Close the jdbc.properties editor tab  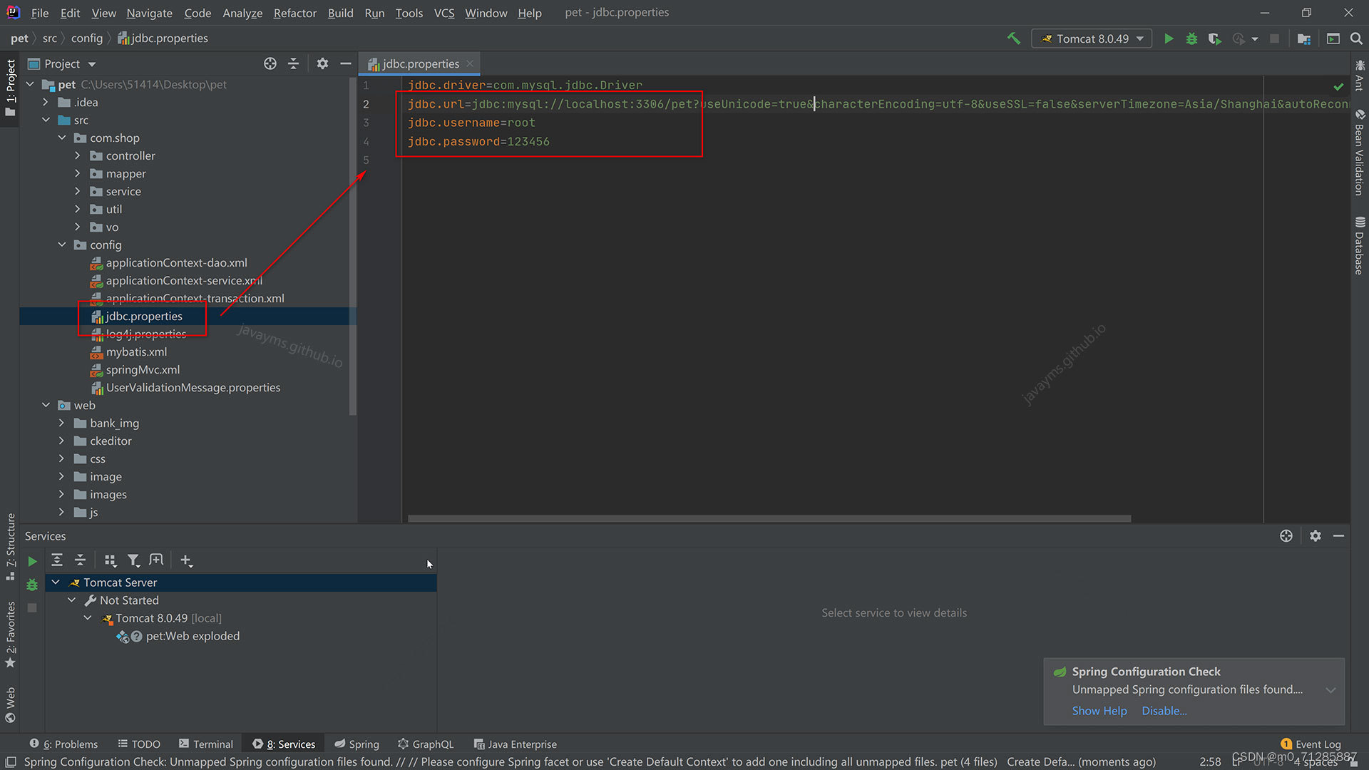(470, 63)
